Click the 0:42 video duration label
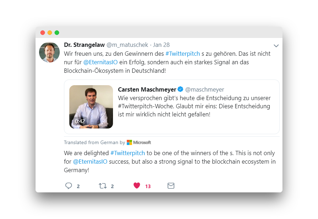Image resolution: width=318 pixels, height=219 pixels. 80,121
